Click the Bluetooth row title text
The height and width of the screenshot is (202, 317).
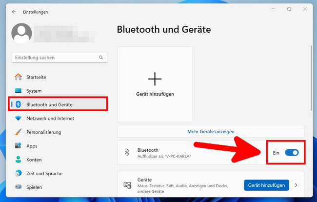pyautogui.click(x=148, y=150)
